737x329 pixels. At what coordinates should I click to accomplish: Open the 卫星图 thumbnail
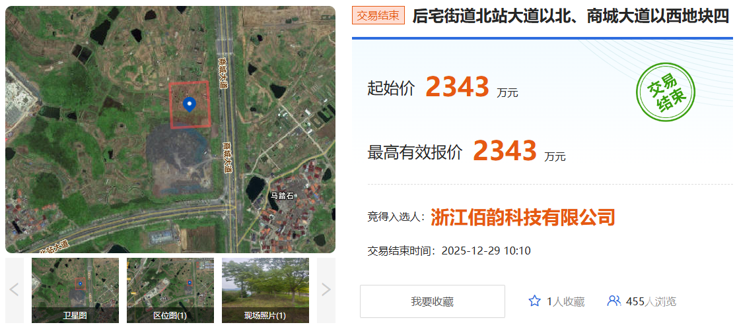click(x=75, y=290)
